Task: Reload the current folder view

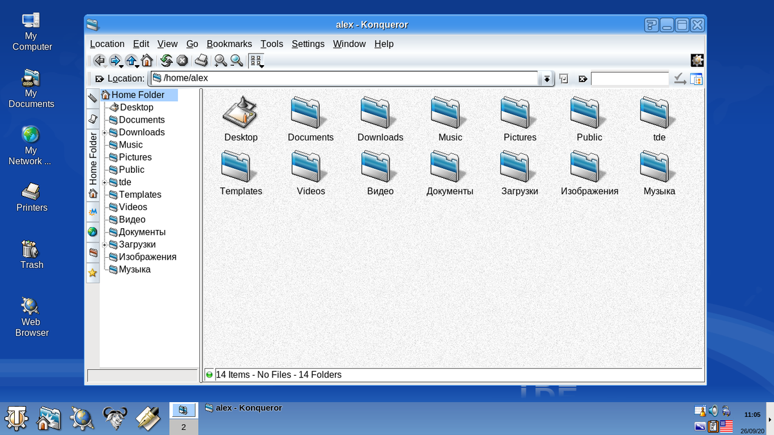Action: point(166,61)
